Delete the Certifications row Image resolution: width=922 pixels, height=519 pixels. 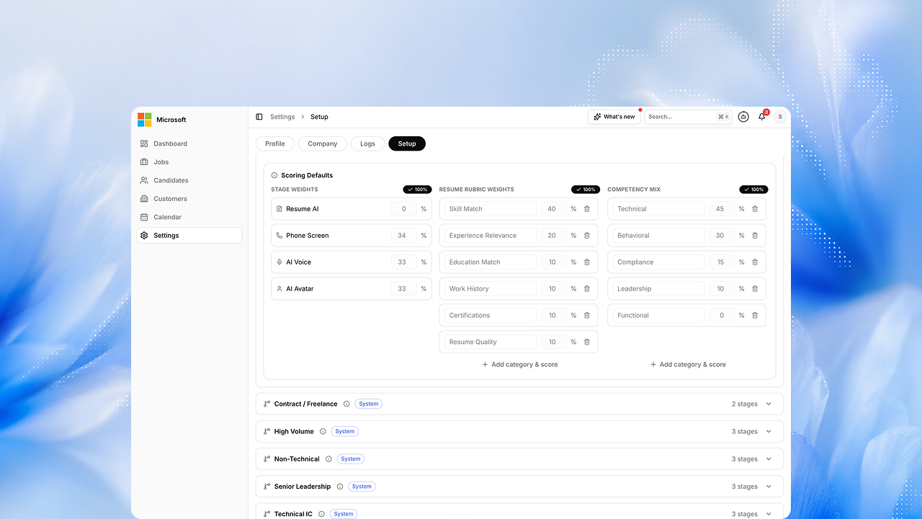(587, 316)
